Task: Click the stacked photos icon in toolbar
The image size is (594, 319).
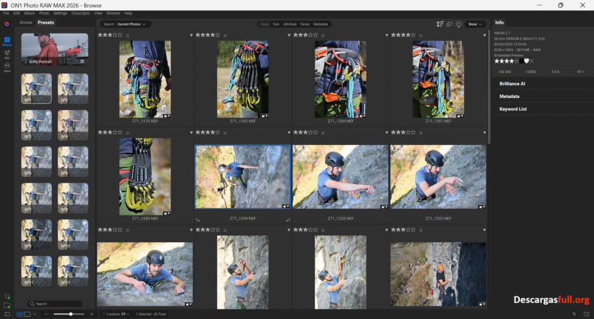Action: pyautogui.click(x=450, y=24)
